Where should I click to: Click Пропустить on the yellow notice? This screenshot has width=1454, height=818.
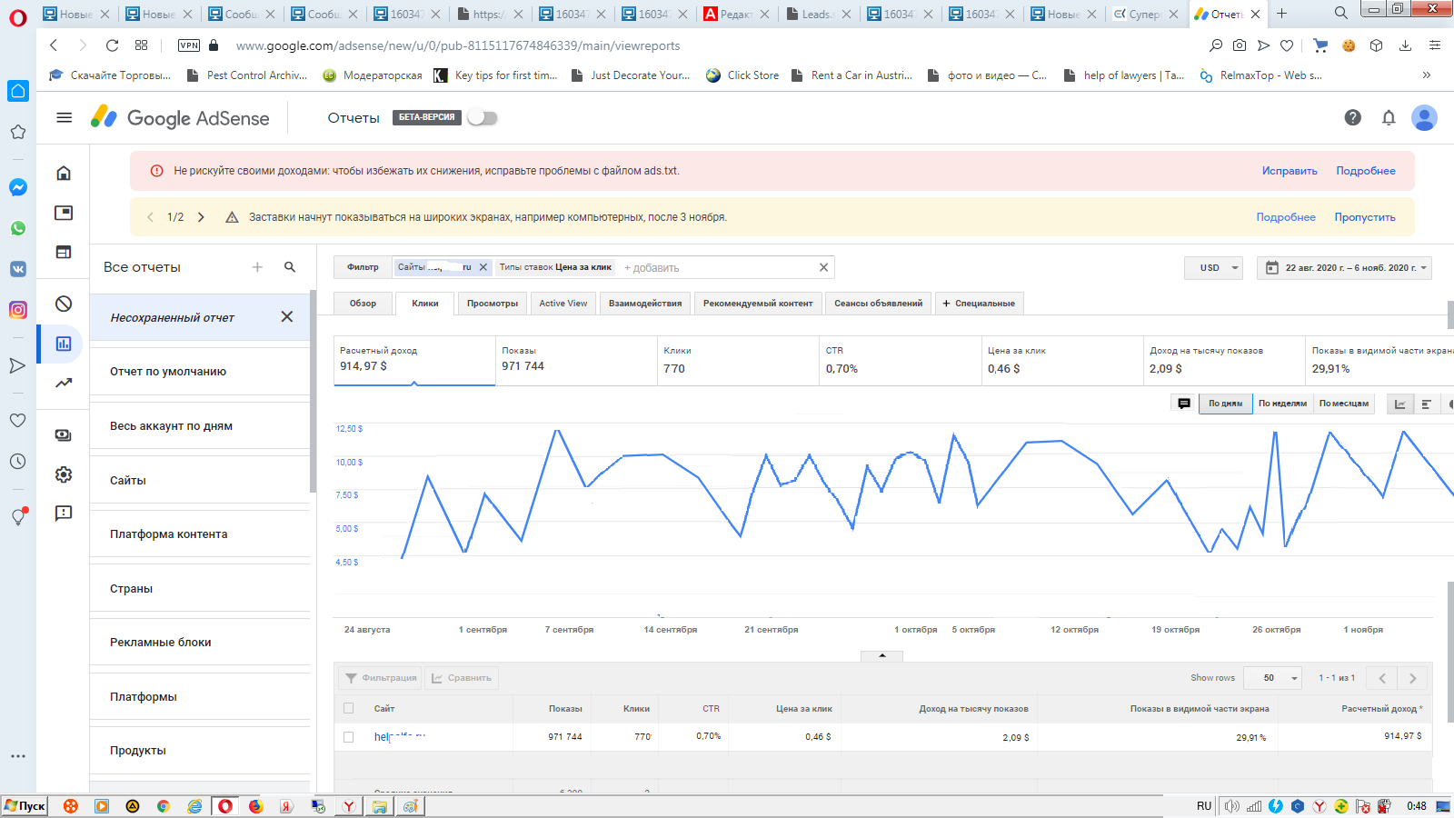[x=1364, y=217]
